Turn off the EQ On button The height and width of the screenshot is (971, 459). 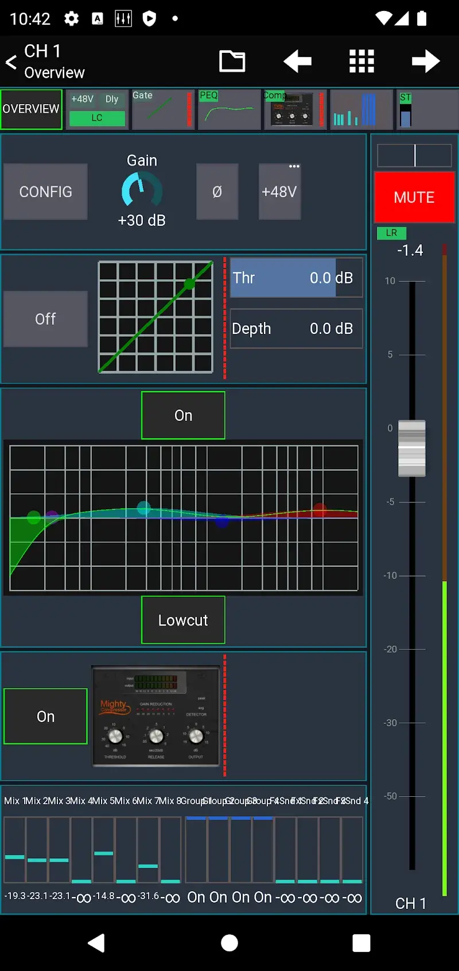183,415
